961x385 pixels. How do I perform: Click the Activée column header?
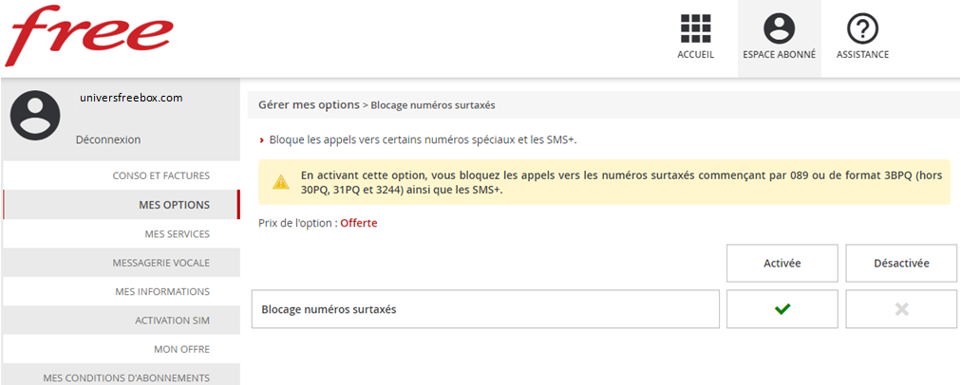pos(782,263)
